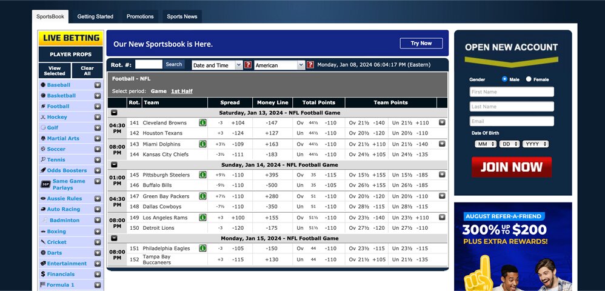Collapse Monday, Jan 15 games section
The height and width of the screenshot is (291, 605).
[x=114, y=238]
